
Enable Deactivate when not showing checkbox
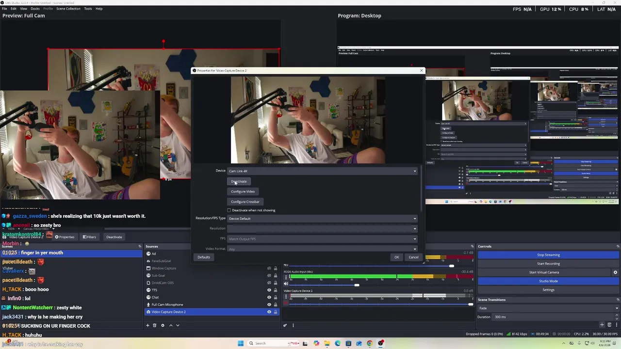[x=229, y=210]
